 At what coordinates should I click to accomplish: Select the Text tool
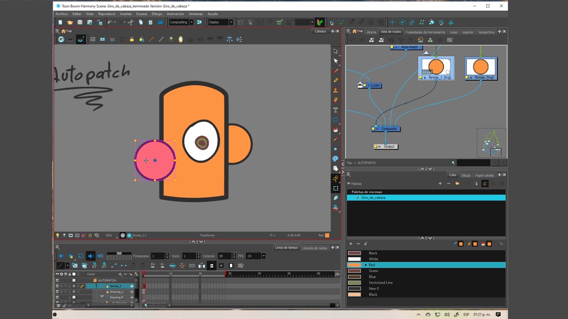336,110
